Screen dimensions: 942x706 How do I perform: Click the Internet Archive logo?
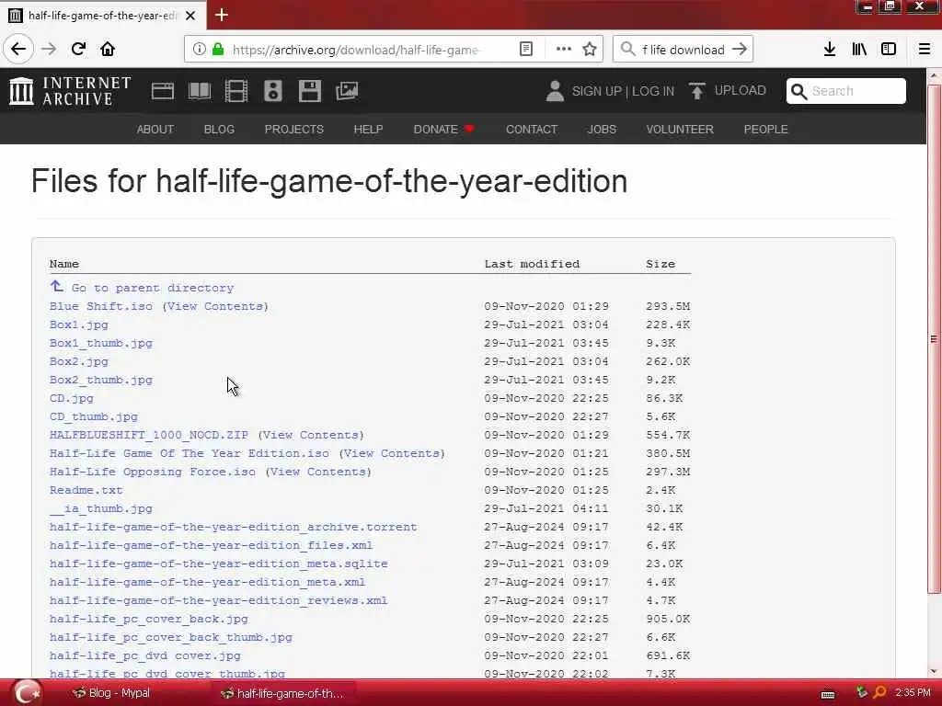click(70, 91)
